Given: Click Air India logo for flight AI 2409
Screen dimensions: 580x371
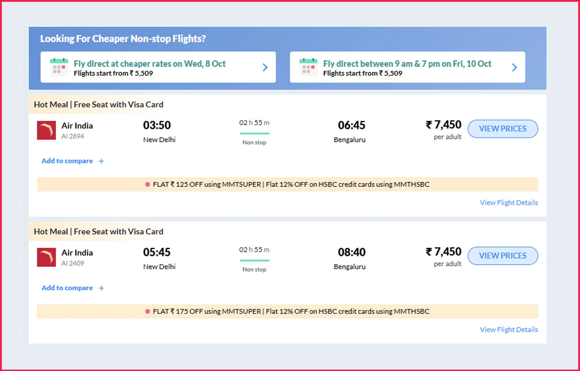Looking at the screenshot, I should click(46, 257).
